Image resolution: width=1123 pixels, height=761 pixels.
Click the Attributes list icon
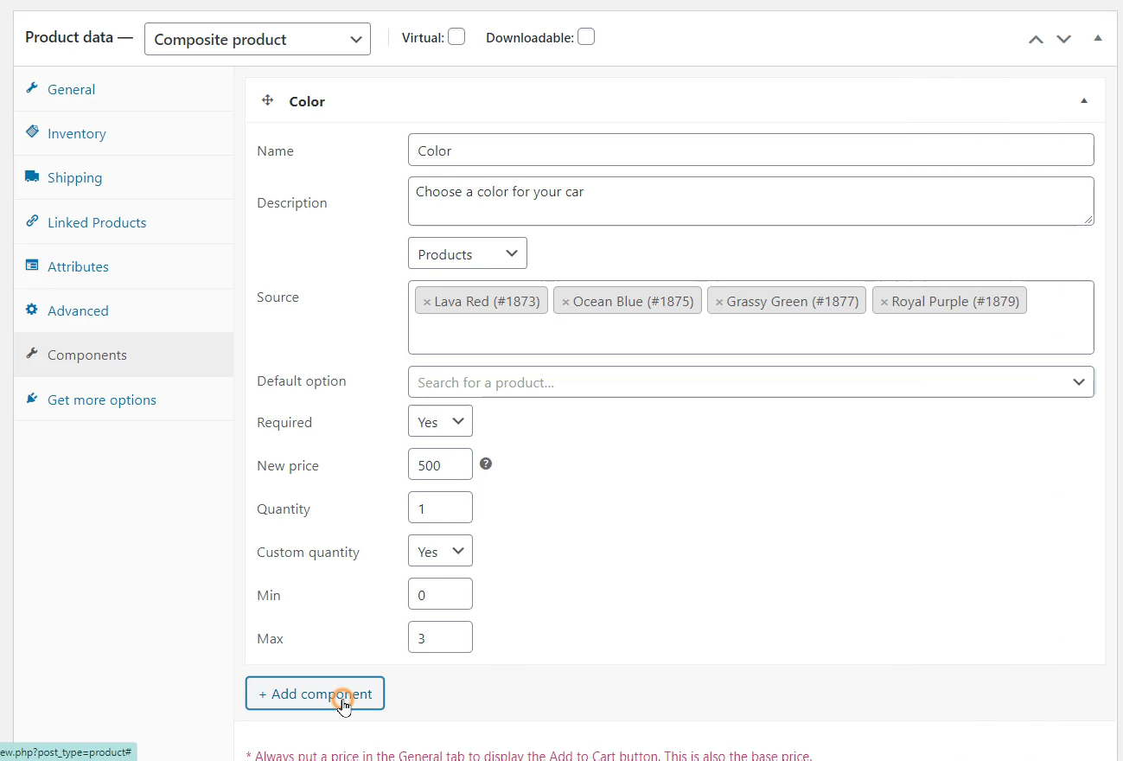point(32,265)
